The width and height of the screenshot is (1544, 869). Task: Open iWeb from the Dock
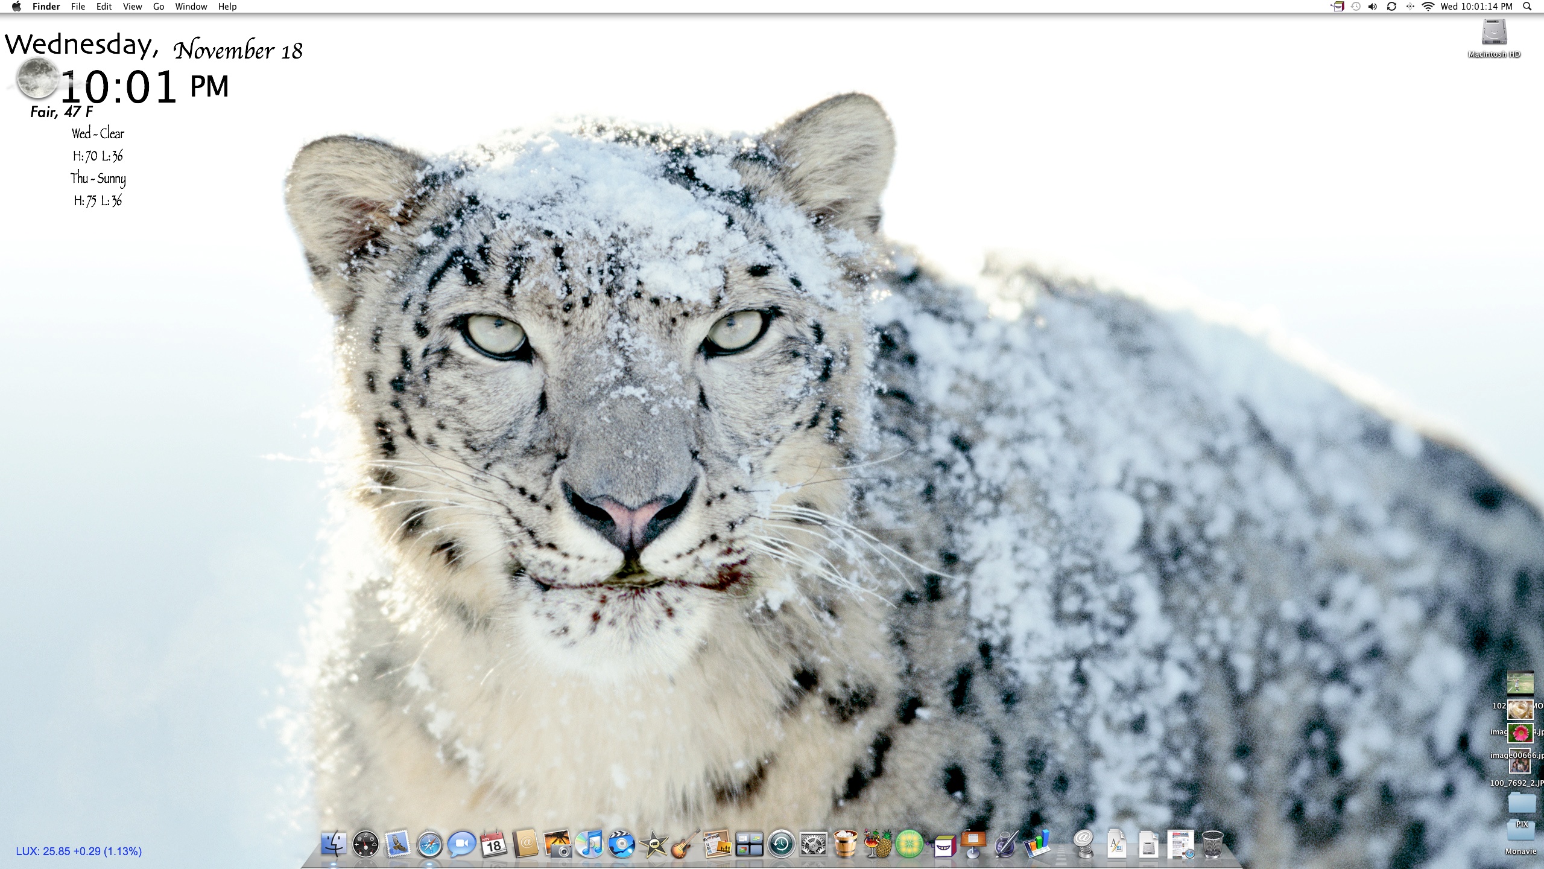tap(718, 843)
